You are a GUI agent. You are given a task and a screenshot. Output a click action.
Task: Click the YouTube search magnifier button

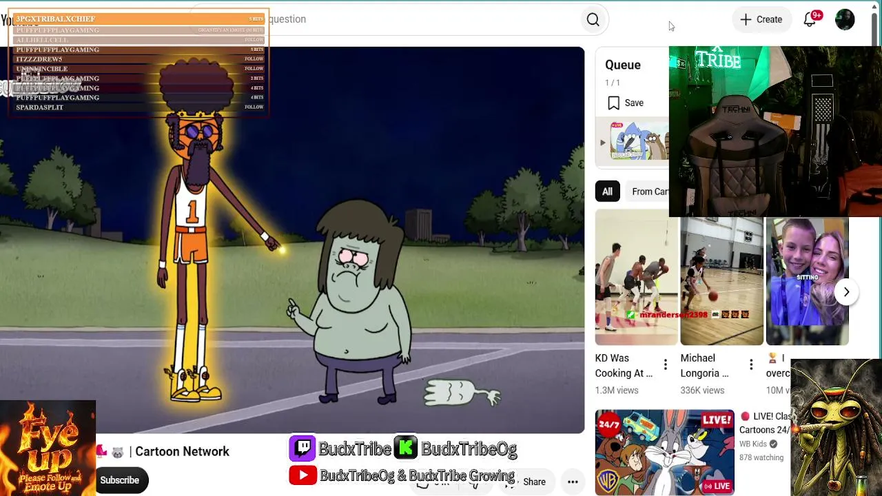point(593,20)
